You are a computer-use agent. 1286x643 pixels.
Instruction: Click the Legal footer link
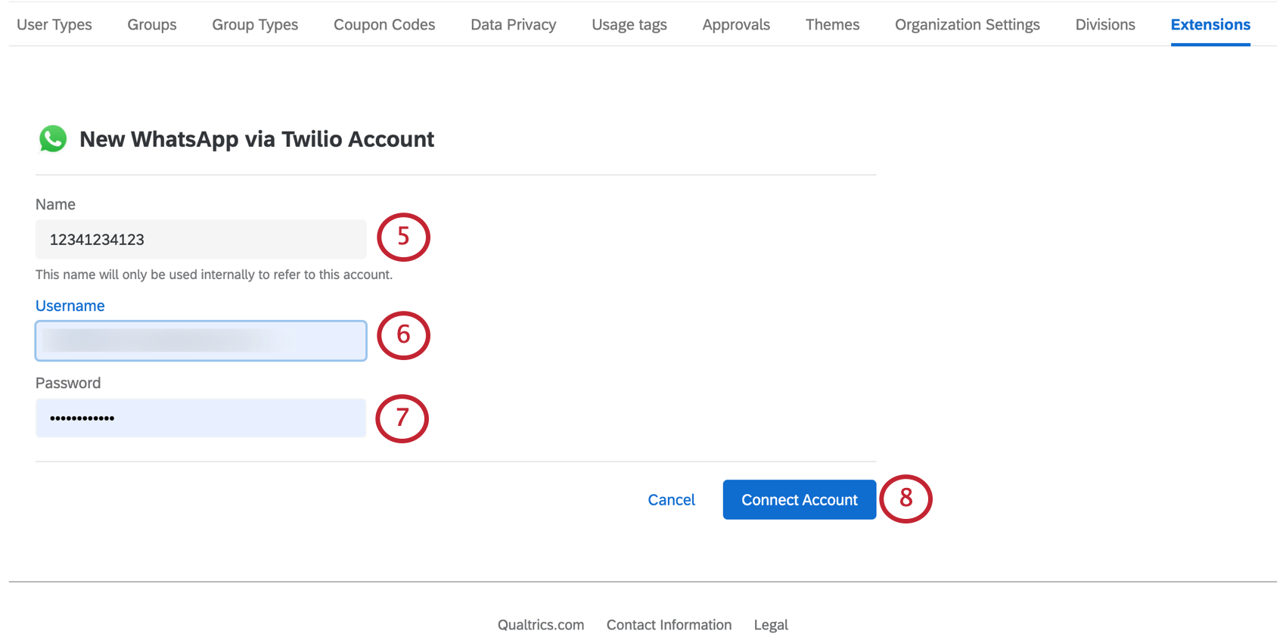771,625
